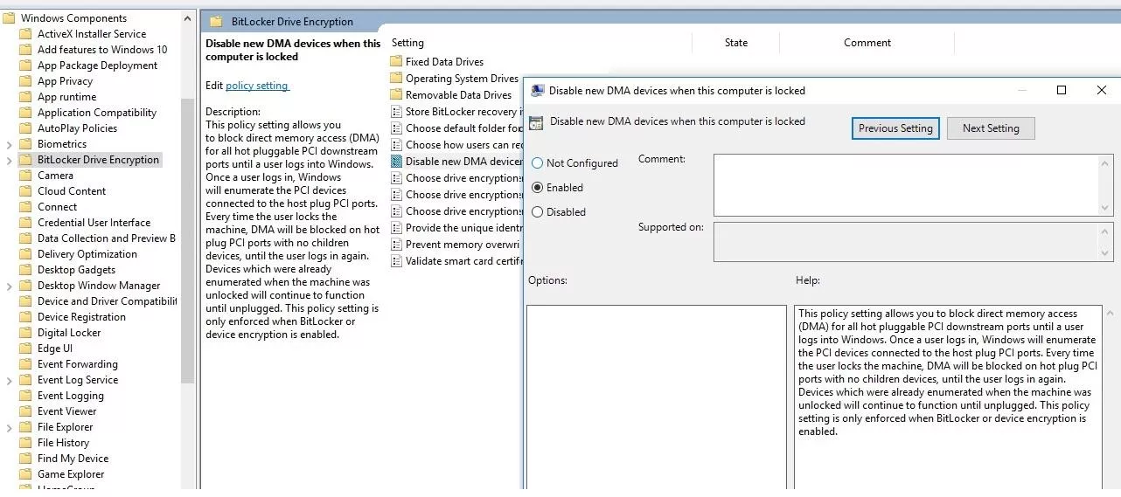Select App Package Deployment tree item

pyautogui.click(x=97, y=66)
